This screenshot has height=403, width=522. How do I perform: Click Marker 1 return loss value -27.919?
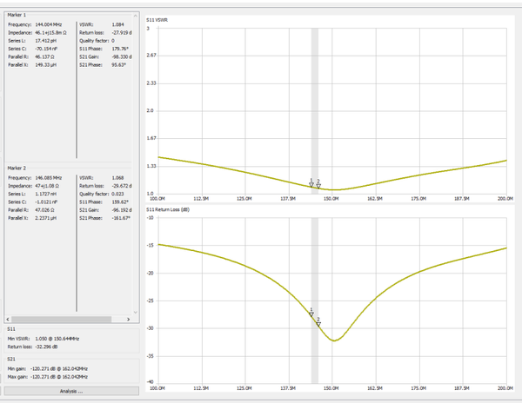tap(122, 32)
